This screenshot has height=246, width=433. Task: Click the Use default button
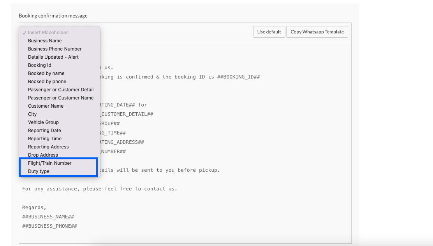coord(269,32)
